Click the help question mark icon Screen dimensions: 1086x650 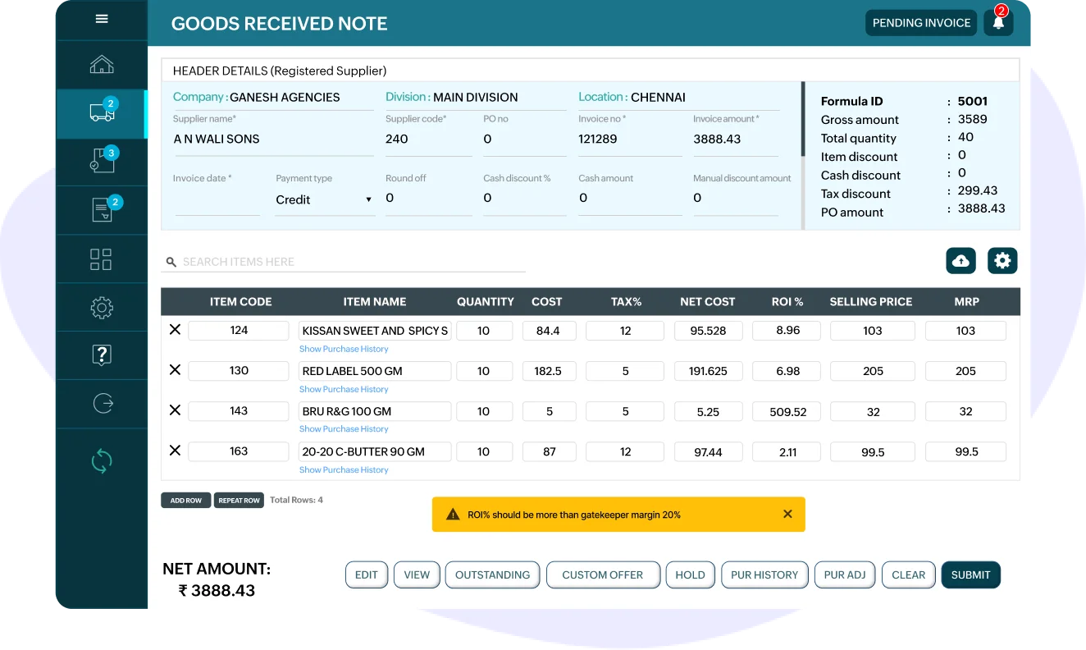click(102, 355)
